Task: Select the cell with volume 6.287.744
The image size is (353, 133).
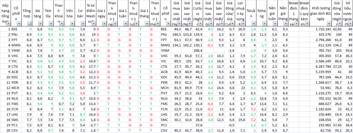Action: tap(320, 66)
